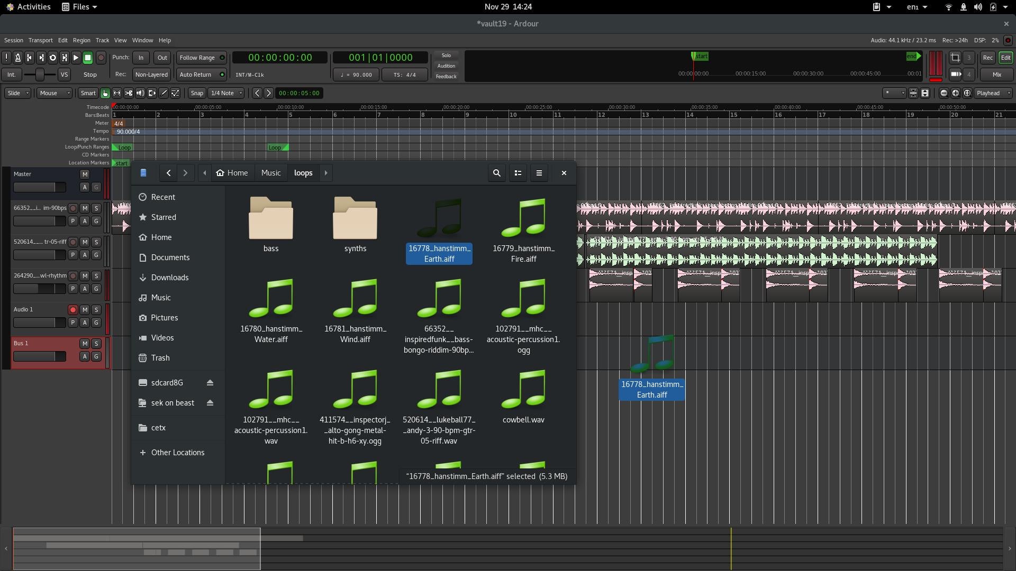The image size is (1016, 571).
Task: Enable Solo on 264290 wl-rhythm track
Action: (x=96, y=275)
